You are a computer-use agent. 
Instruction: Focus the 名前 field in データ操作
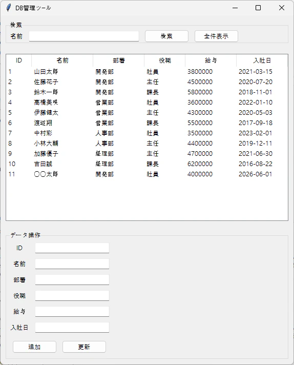pyautogui.click(x=72, y=263)
